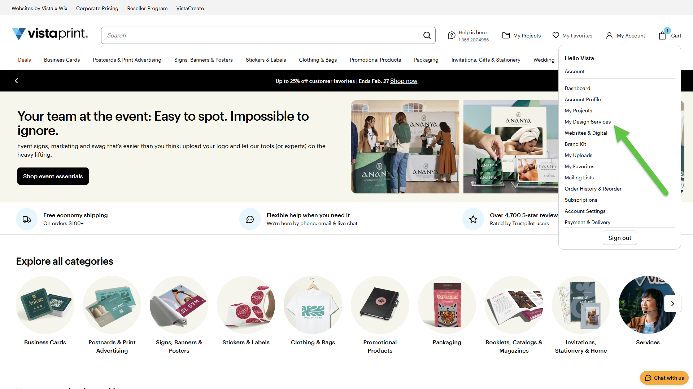This screenshot has width=693, height=389.
Task: Open Mailing Lists
Action: tap(579, 178)
